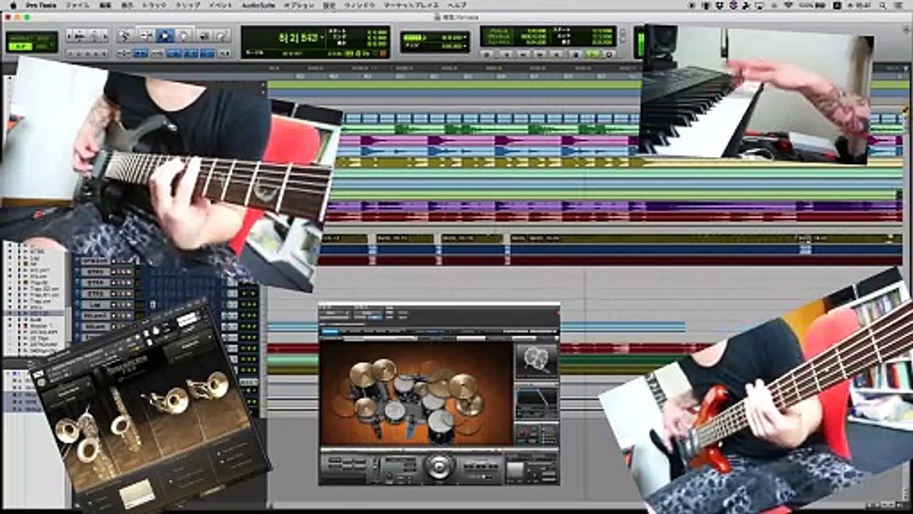913x514 pixels.
Task: Open the クリップ menu
Action: pos(188,5)
